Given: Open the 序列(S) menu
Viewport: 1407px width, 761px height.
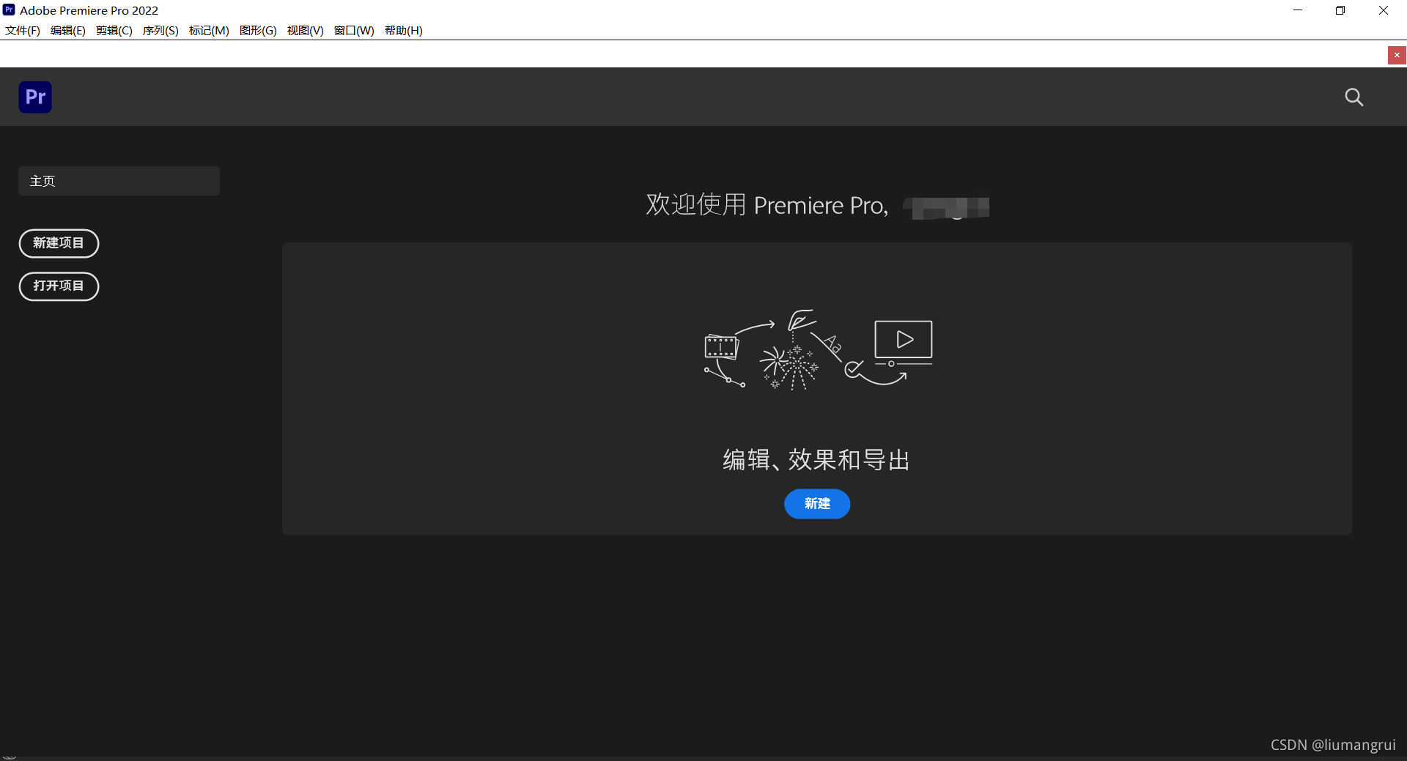Looking at the screenshot, I should (x=160, y=30).
